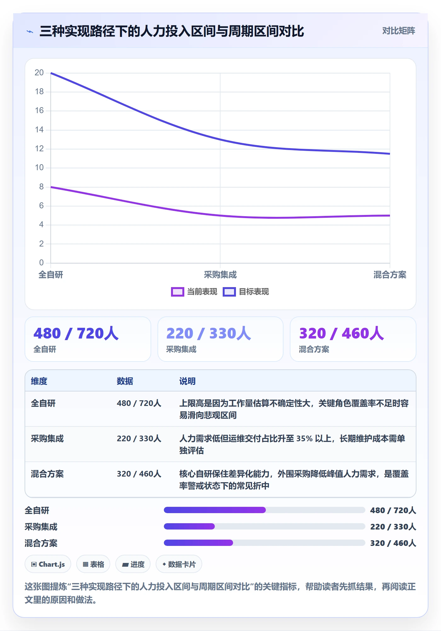Click the 全自研 progress bar
This screenshot has width=441, height=631.
(x=264, y=510)
